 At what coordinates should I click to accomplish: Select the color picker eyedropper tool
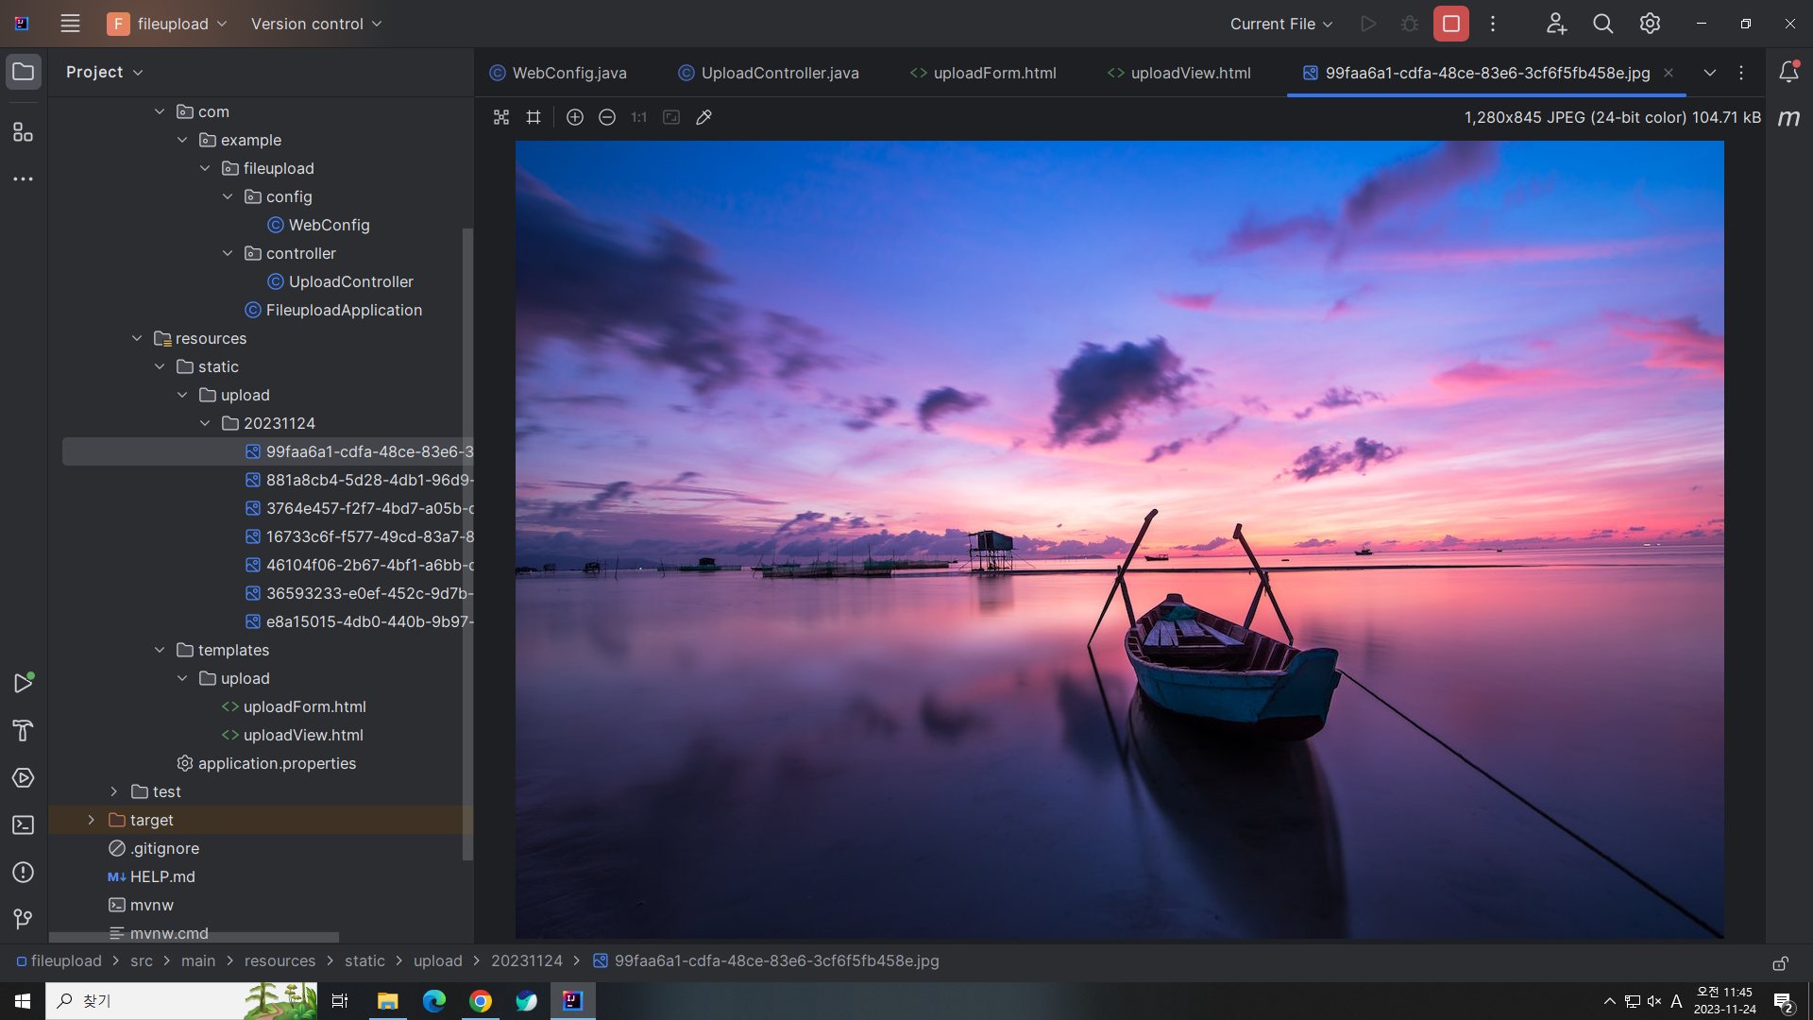tap(703, 117)
